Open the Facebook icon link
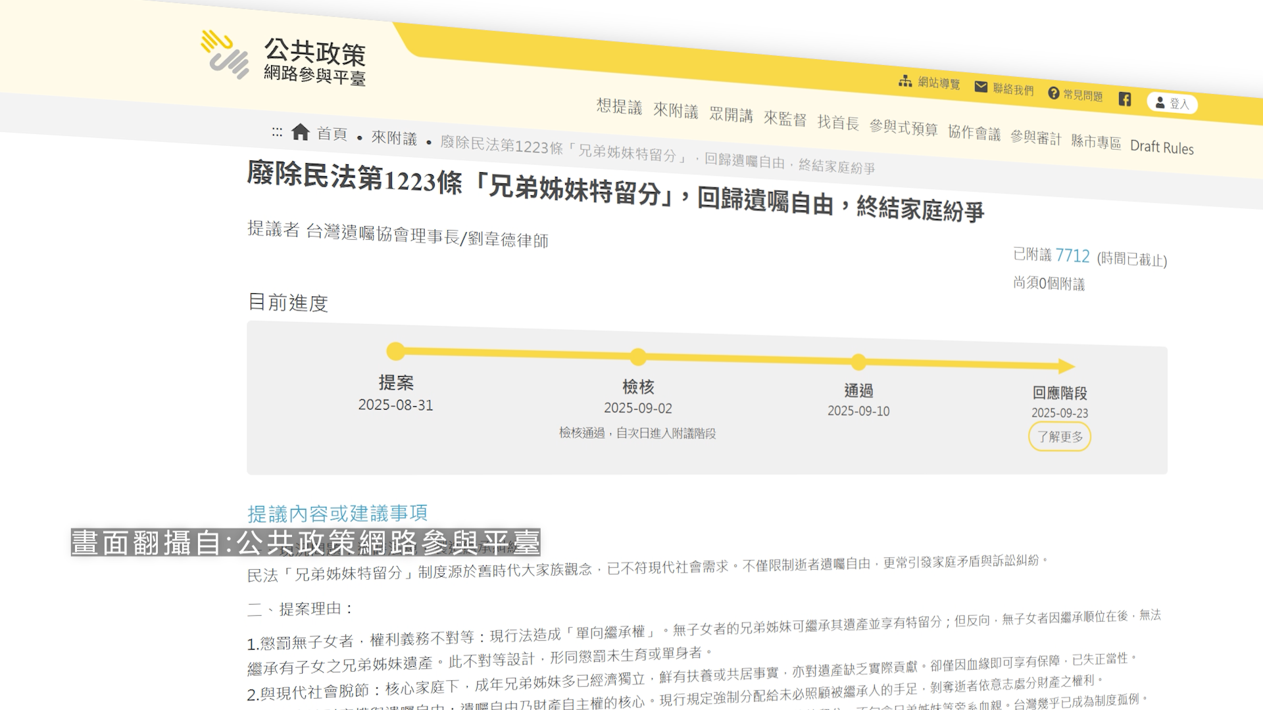1263x710 pixels. point(1125,99)
